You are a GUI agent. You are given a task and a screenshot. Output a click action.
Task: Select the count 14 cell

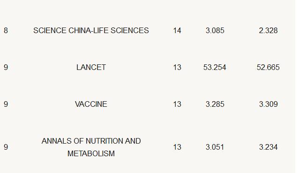177,30
